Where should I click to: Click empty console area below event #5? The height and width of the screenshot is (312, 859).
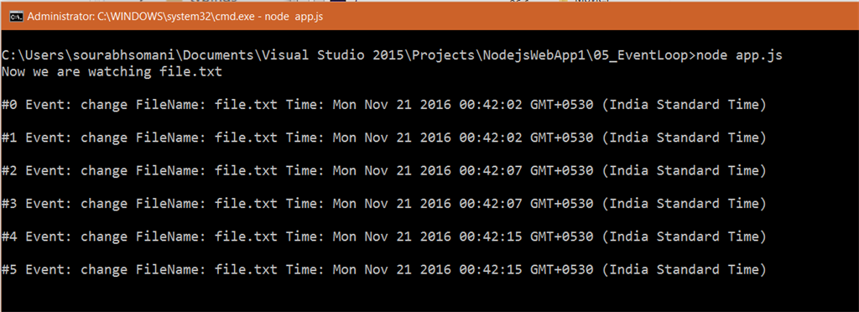tap(429, 295)
